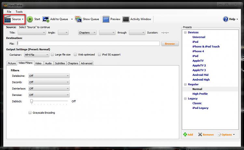Click the HandBrake title bar app icon
Image resolution: width=244 pixels, height=150 pixels.
5,5
